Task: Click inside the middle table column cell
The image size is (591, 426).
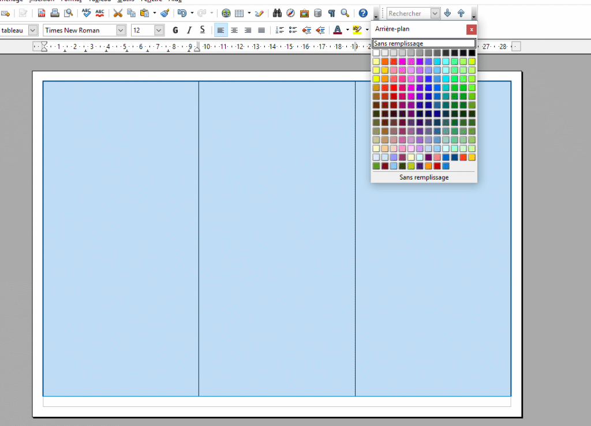Action: click(277, 238)
